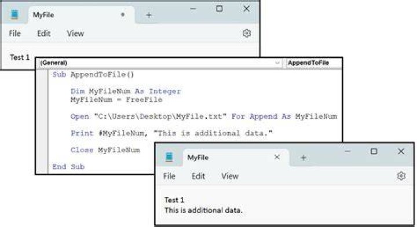
Task: Click 'Sub AppendToFile()' code line
Action: tap(93, 75)
